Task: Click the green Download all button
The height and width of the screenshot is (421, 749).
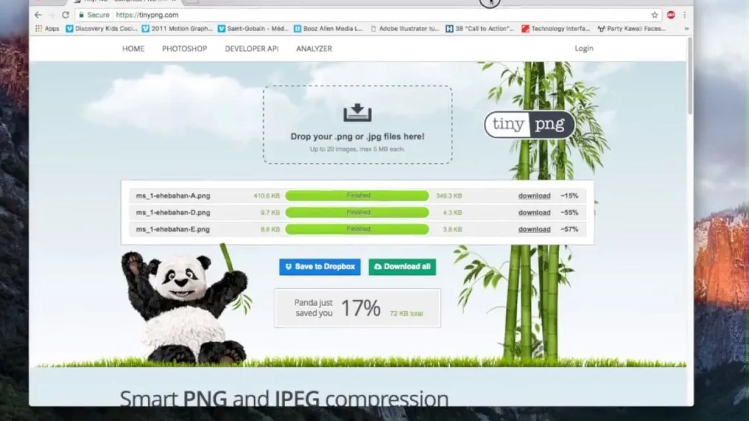Action: pyautogui.click(x=402, y=267)
